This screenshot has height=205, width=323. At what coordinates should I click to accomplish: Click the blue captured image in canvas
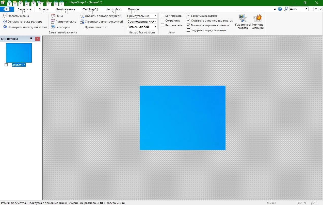tap(183, 118)
